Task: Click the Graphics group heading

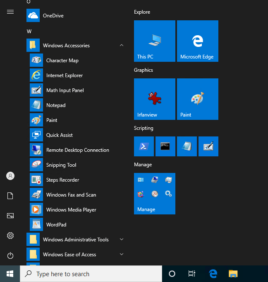Action: [144, 70]
